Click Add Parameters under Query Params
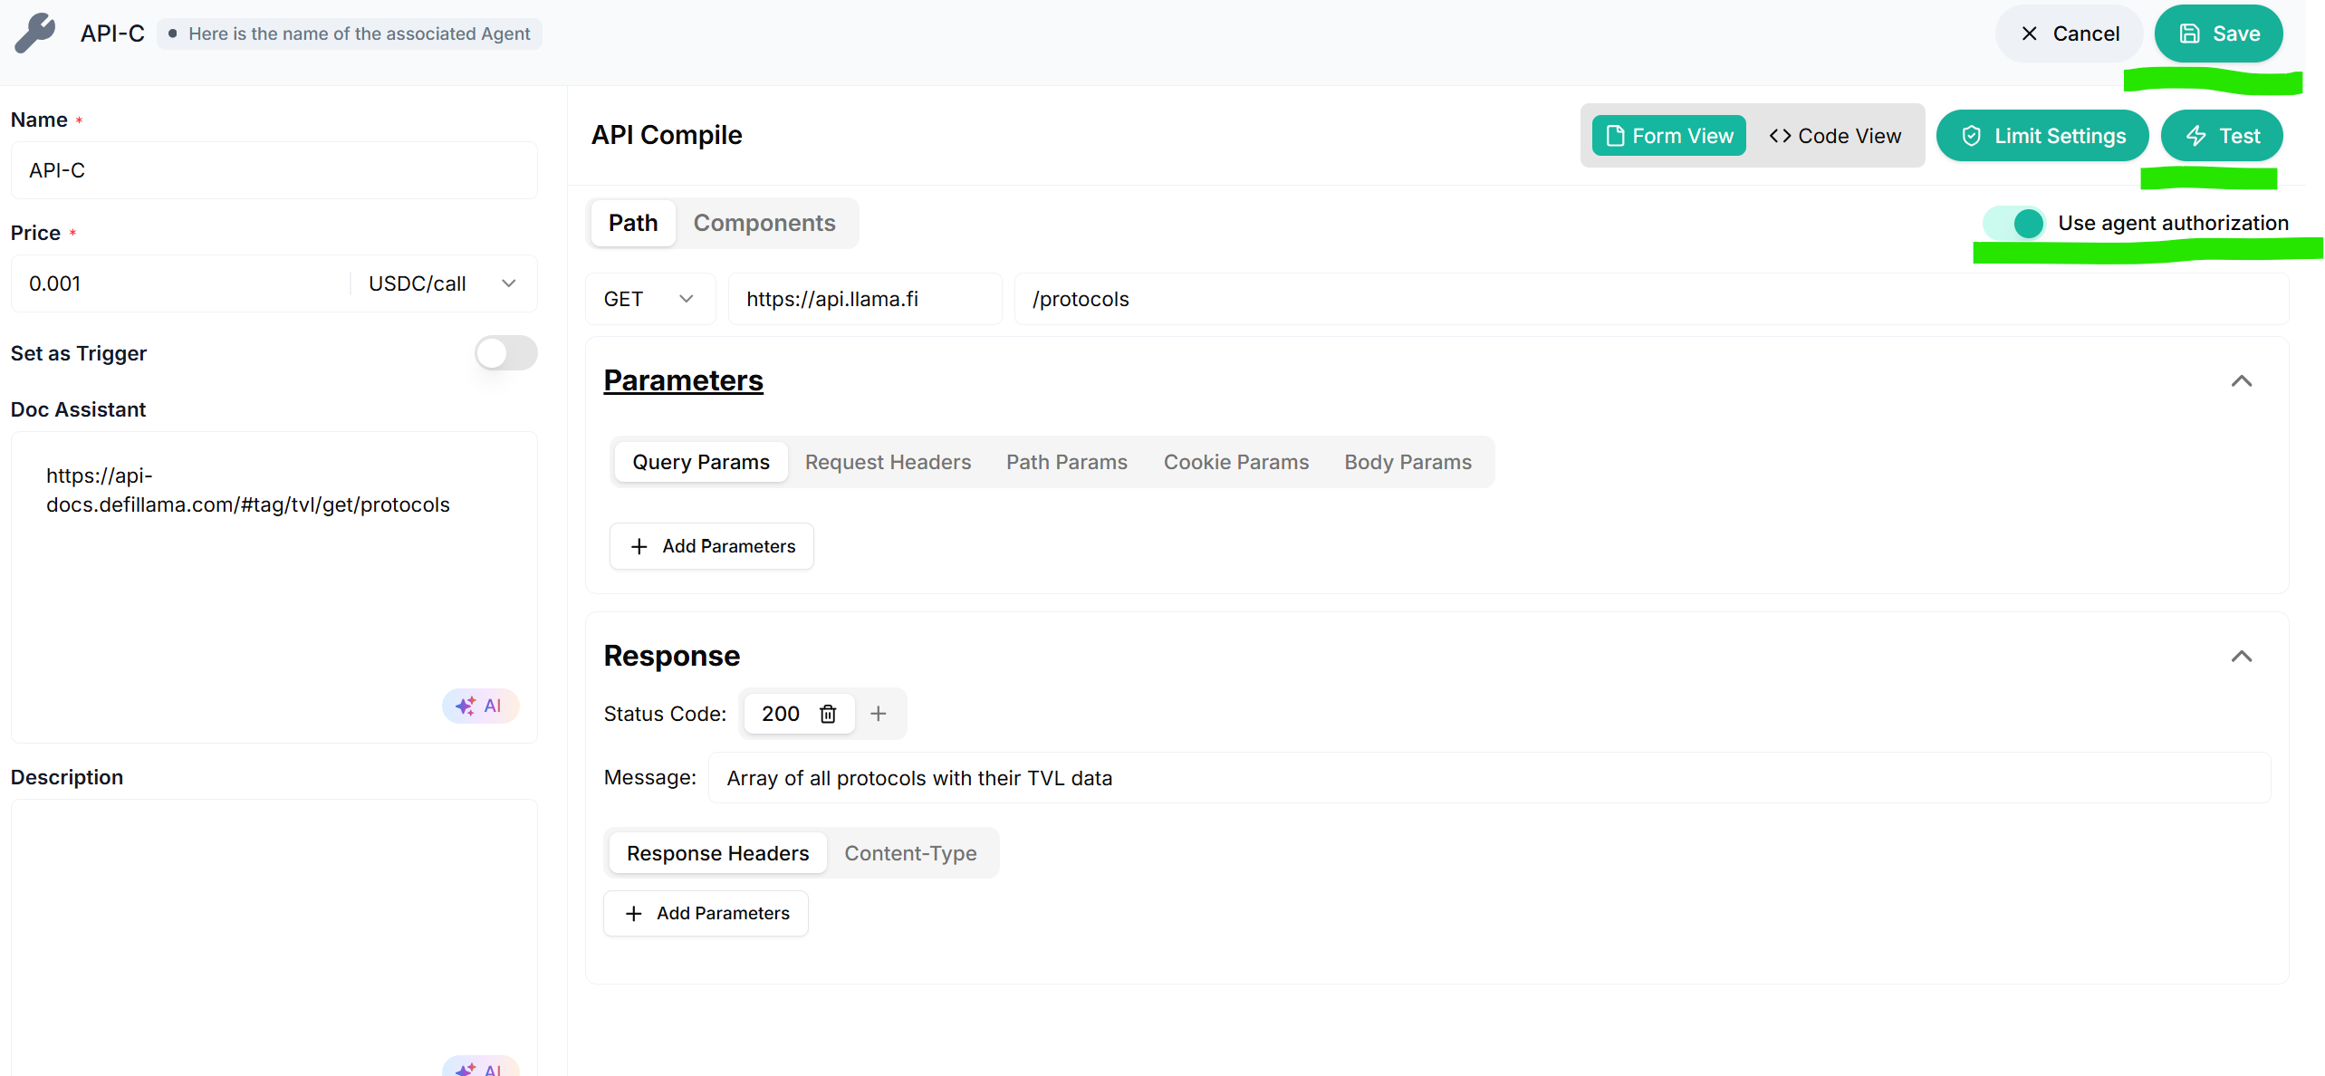Image resolution: width=2325 pixels, height=1076 pixels. point(711,546)
